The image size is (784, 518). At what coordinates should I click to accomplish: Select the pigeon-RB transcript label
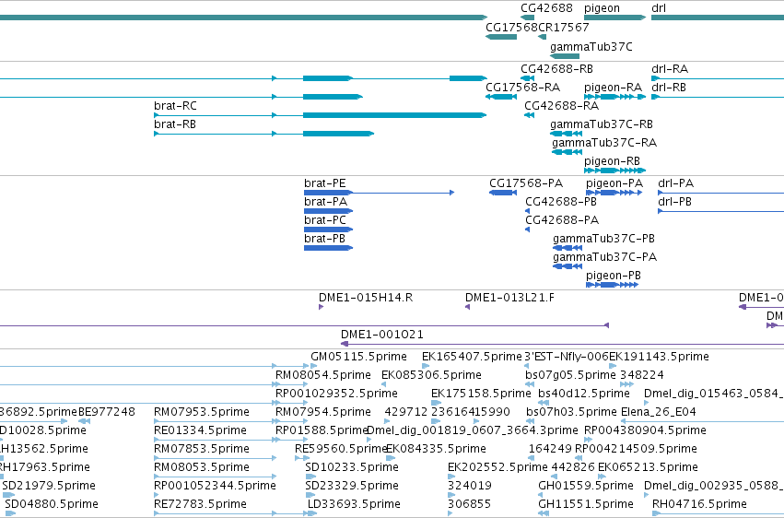point(612,161)
